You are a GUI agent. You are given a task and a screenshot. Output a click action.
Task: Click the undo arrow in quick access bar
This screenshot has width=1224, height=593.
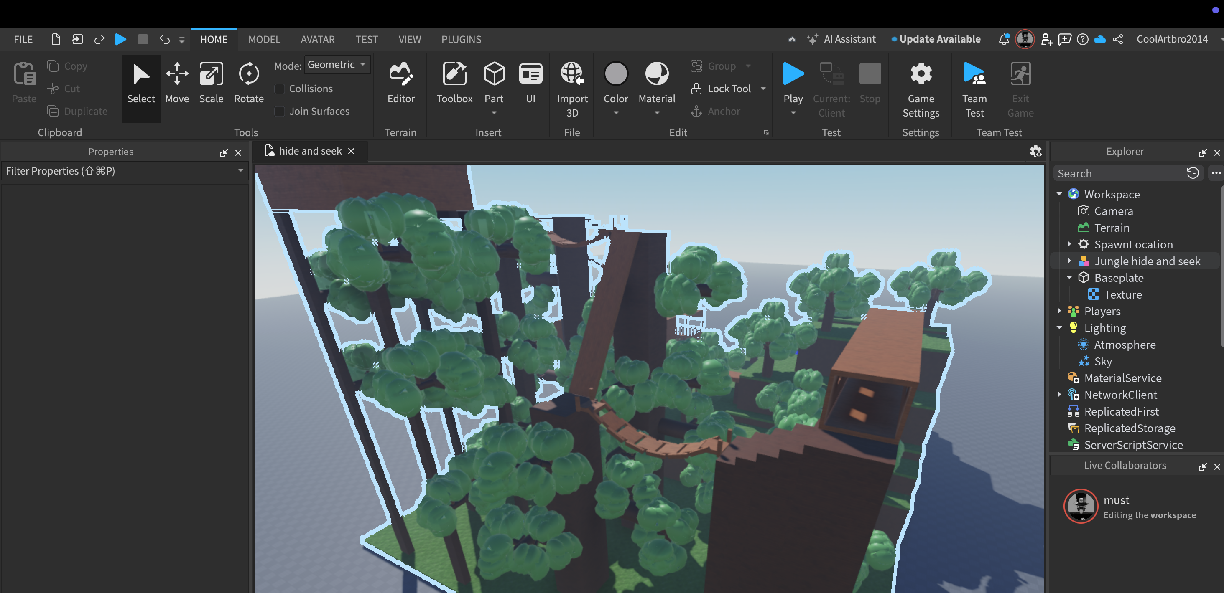(164, 39)
